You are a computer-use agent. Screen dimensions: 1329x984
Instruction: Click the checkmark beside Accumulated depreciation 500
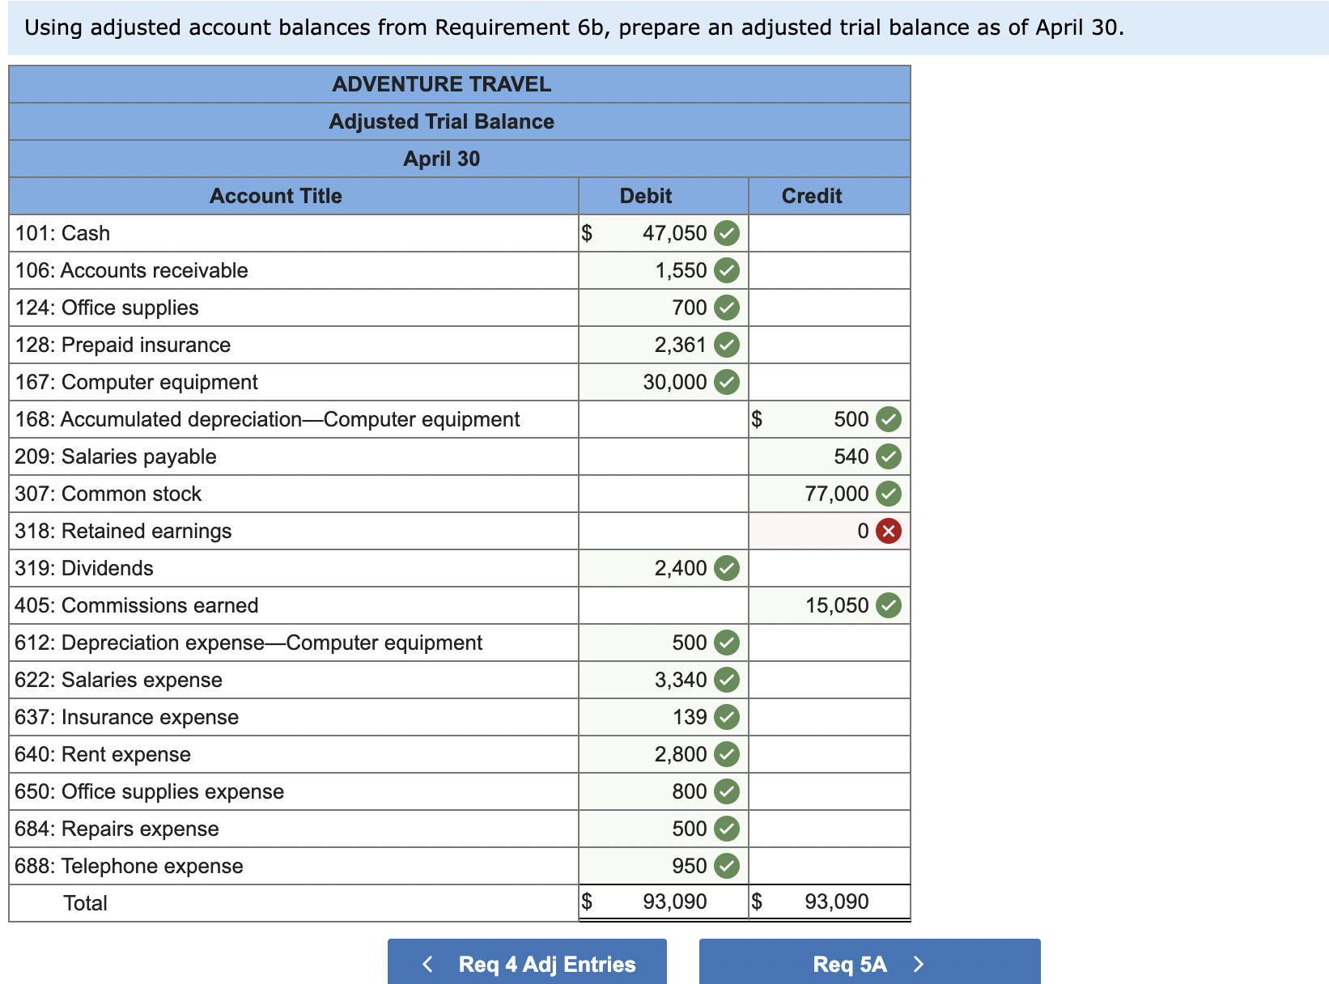tap(887, 419)
